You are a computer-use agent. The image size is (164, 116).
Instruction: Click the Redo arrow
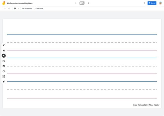[9, 8]
